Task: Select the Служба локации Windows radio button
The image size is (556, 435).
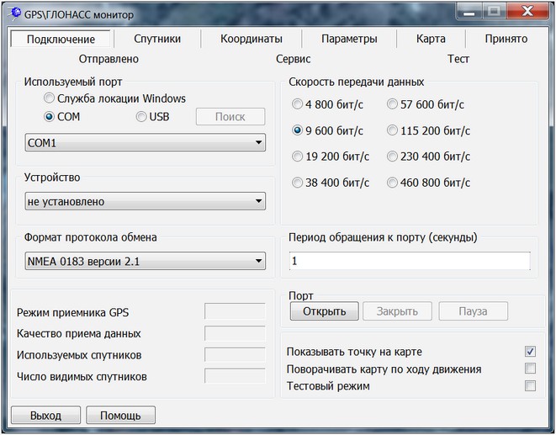Action: pyautogui.click(x=50, y=98)
